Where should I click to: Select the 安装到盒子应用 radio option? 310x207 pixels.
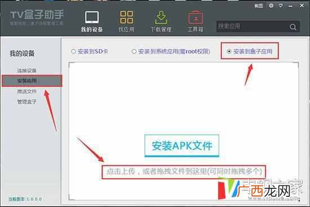tap(229, 51)
